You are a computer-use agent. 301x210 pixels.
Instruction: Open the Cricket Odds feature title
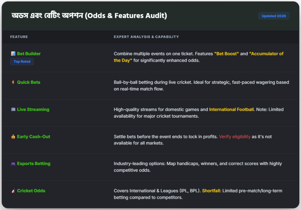tap(31, 191)
